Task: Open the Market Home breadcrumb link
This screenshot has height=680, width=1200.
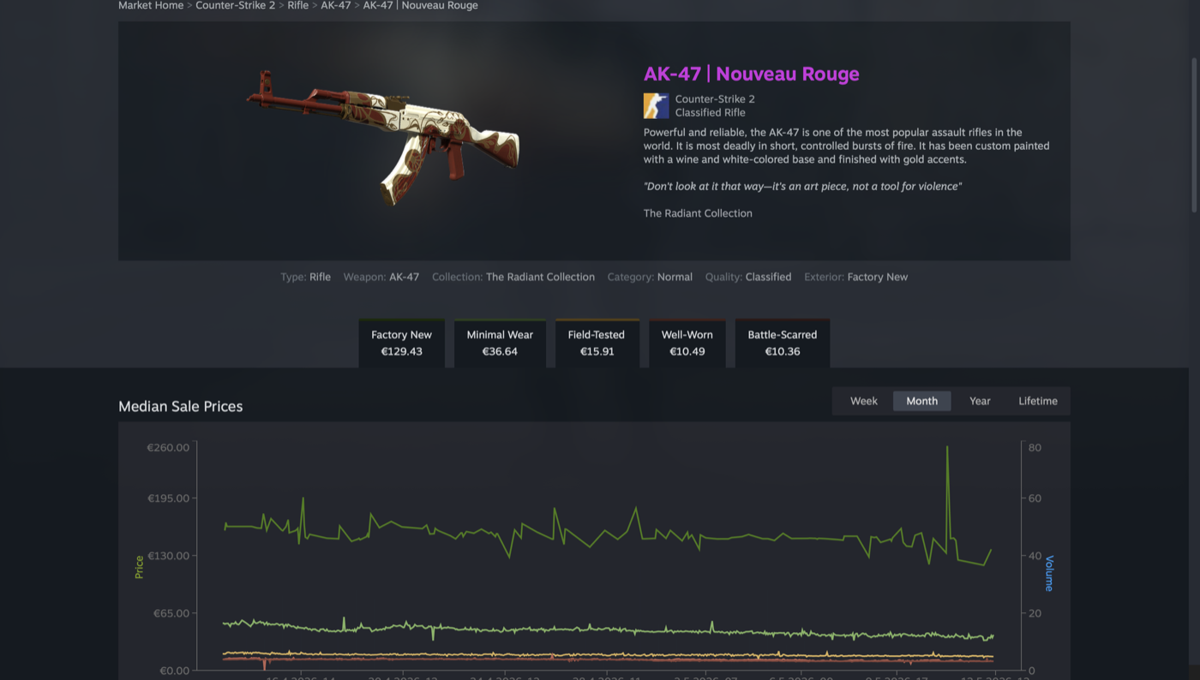Action: click(151, 5)
